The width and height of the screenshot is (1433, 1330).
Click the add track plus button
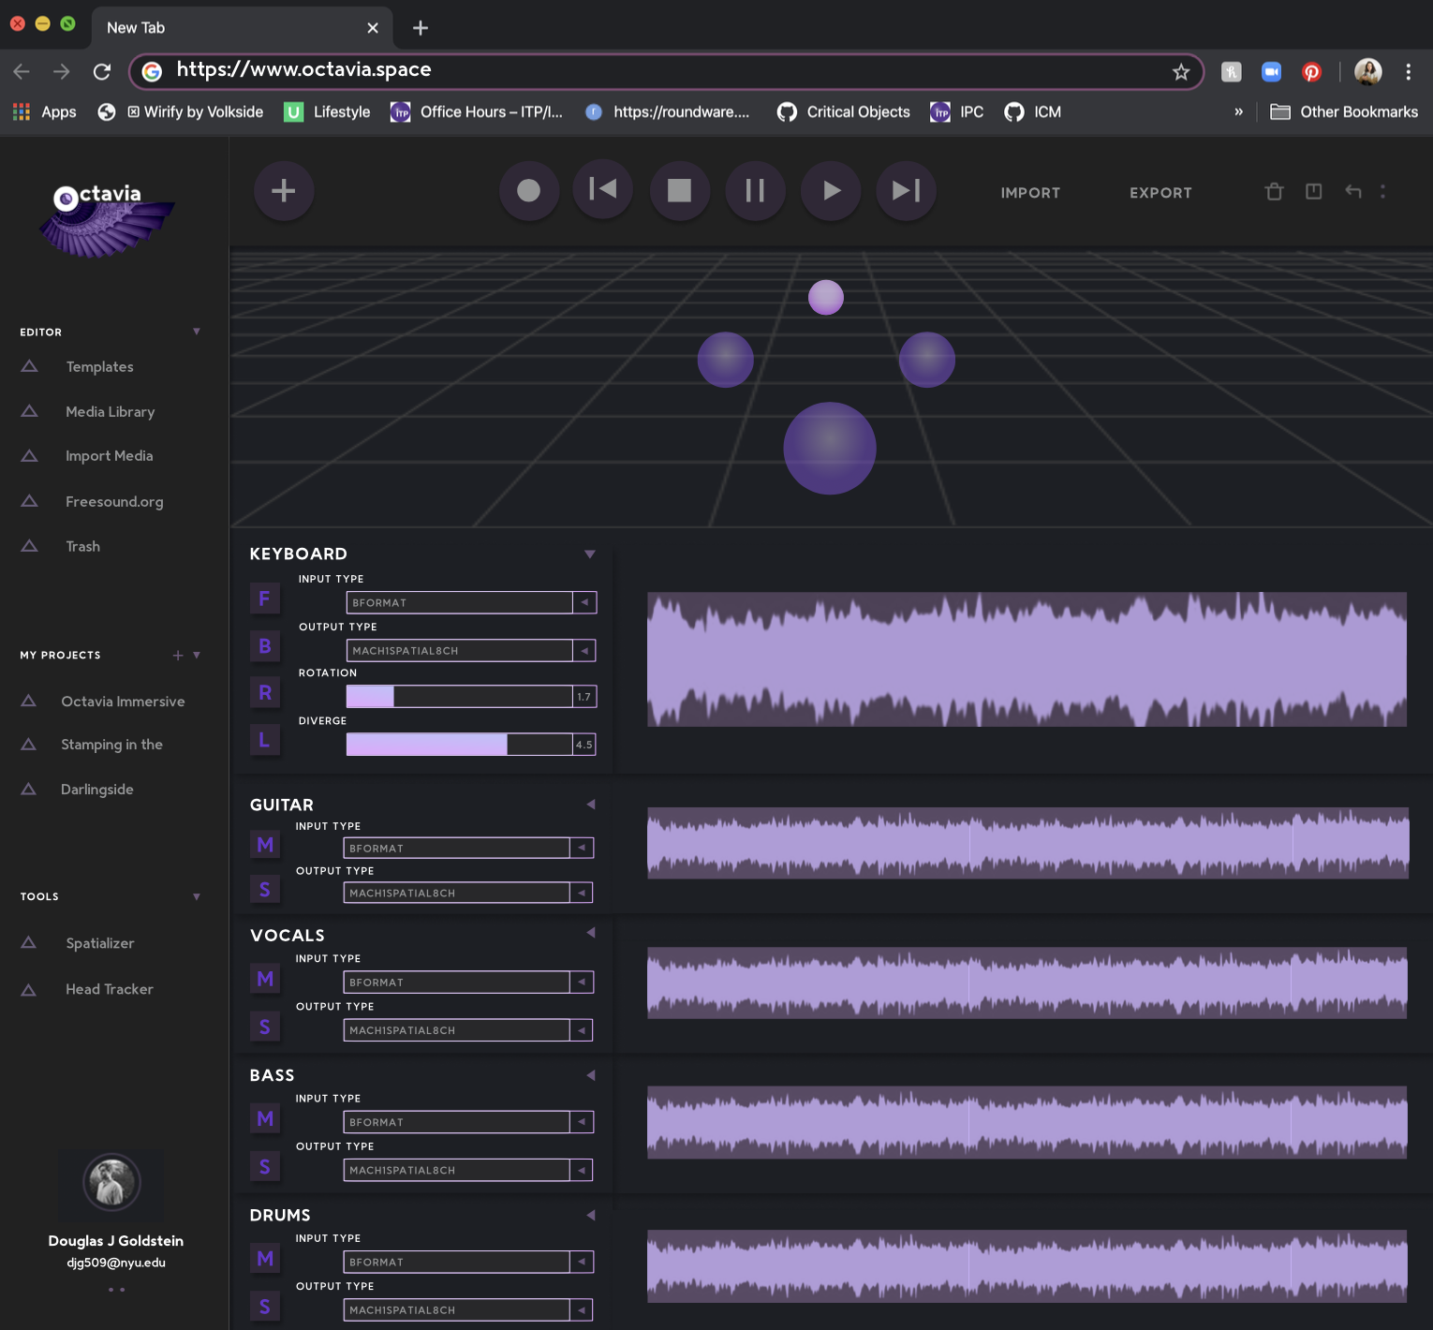click(284, 191)
